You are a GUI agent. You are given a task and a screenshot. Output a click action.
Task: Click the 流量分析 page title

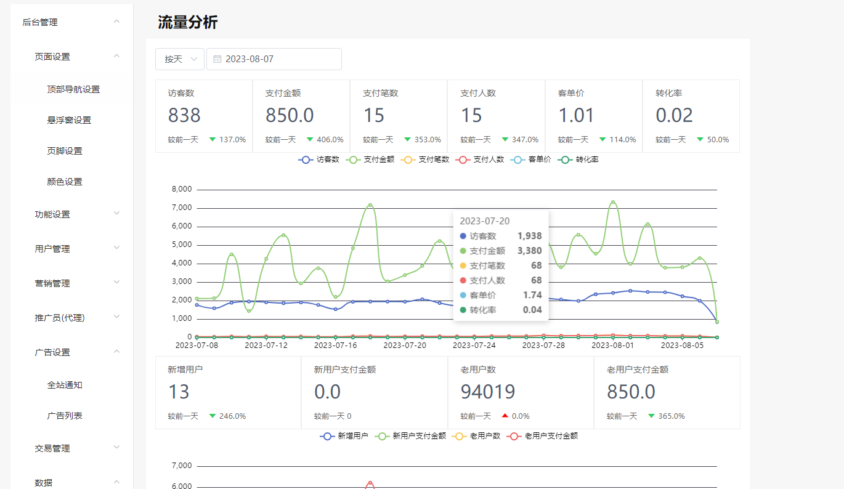coord(187,23)
